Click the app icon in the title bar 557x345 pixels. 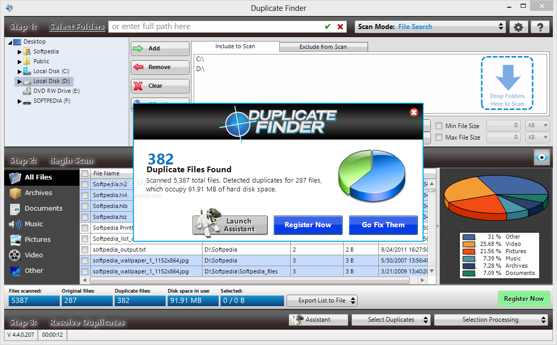pos(9,7)
